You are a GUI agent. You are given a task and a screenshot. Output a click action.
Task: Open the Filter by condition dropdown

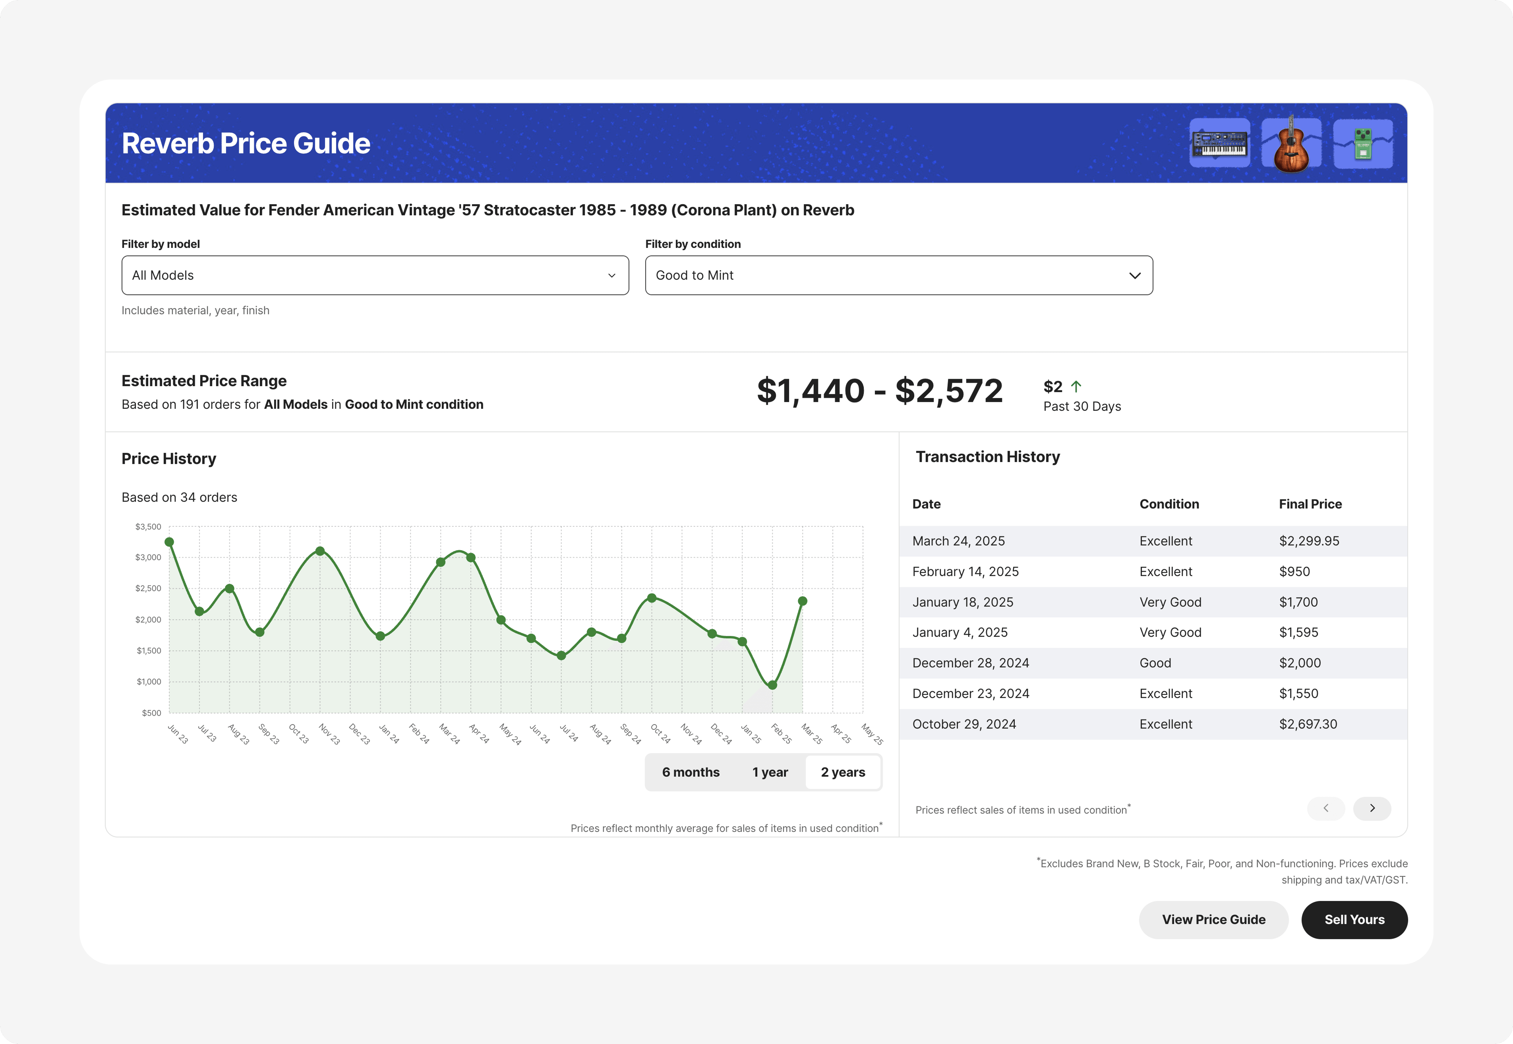(x=899, y=275)
